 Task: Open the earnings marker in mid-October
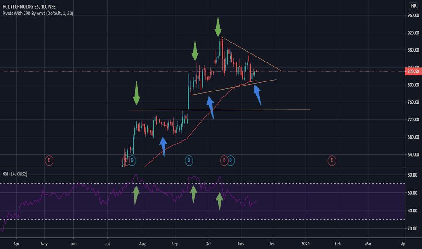point(224,161)
